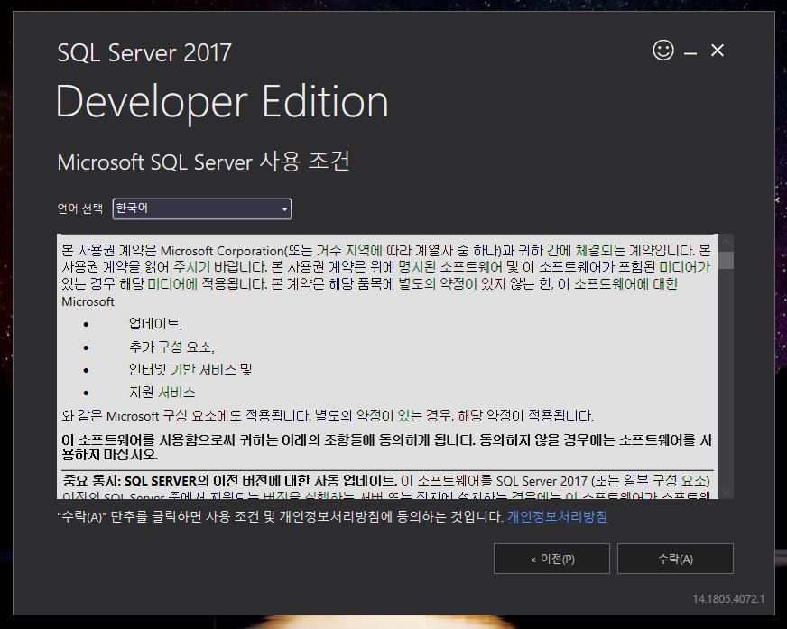Image resolution: width=787 pixels, height=629 pixels.
Task: Click the '추가 구성 요소,' bullet text
Action: coord(171,347)
